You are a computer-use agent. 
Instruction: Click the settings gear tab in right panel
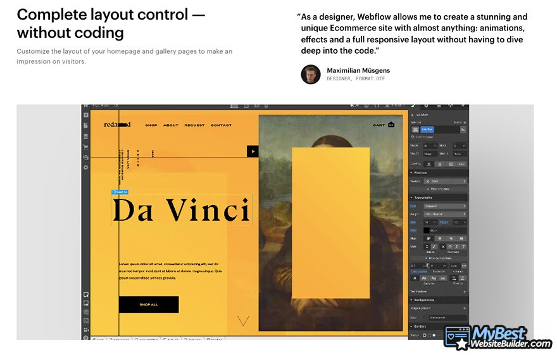pos(426,106)
